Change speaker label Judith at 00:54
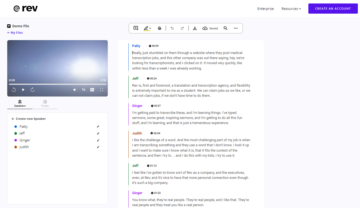 point(137,133)
